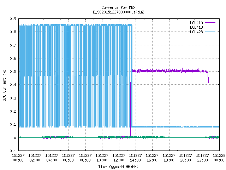Click the purple LCL41A plateau near 0.5 A

(x=170, y=71)
